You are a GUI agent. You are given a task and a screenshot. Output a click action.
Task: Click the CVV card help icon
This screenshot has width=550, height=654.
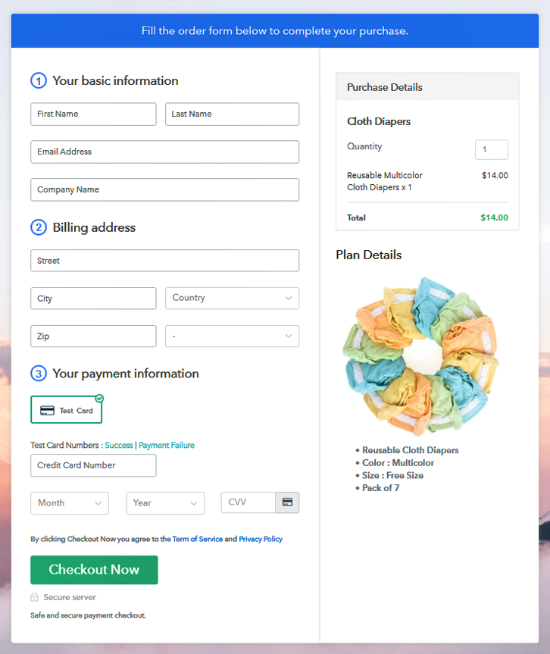[x=287, y=502]
